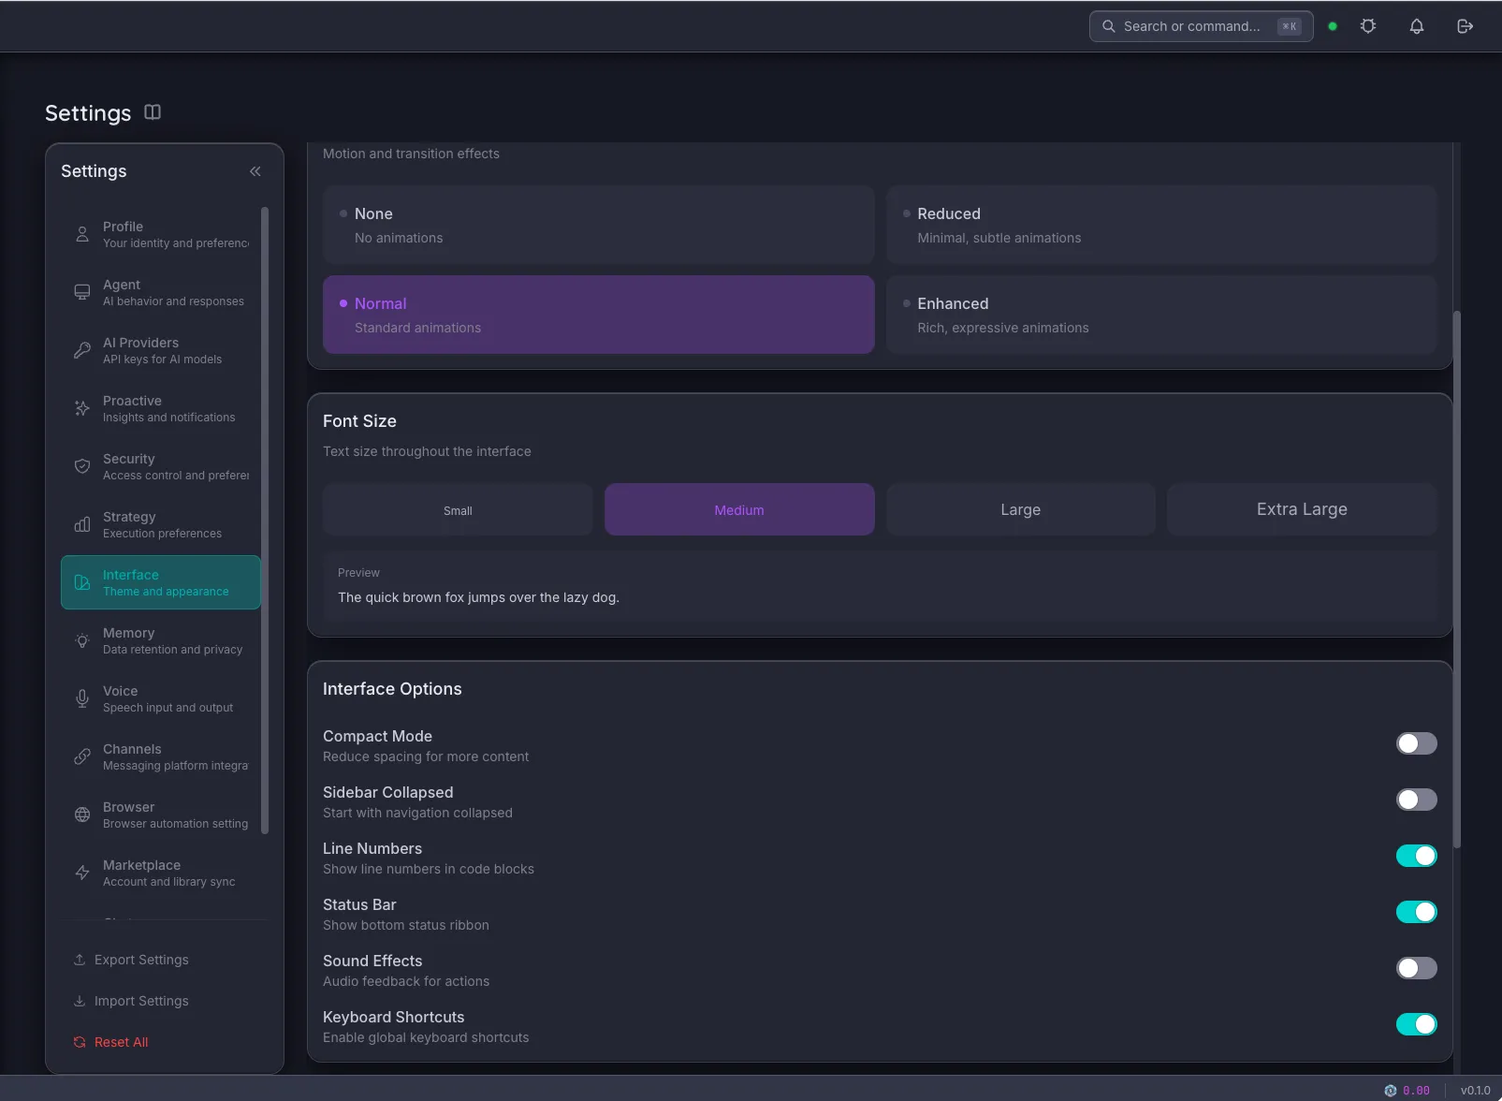1502x1101 pixels.
Task: Go to Channels settings
Action: [x=161, y=756]
